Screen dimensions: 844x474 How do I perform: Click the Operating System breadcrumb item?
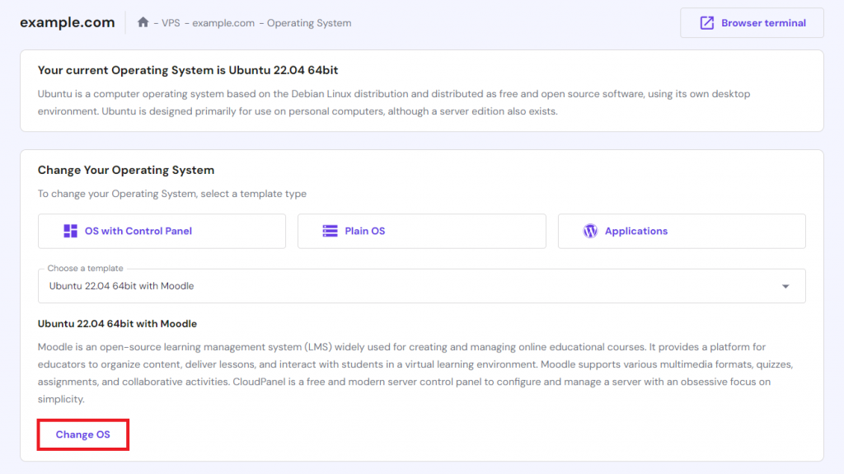tap(308, 23)
